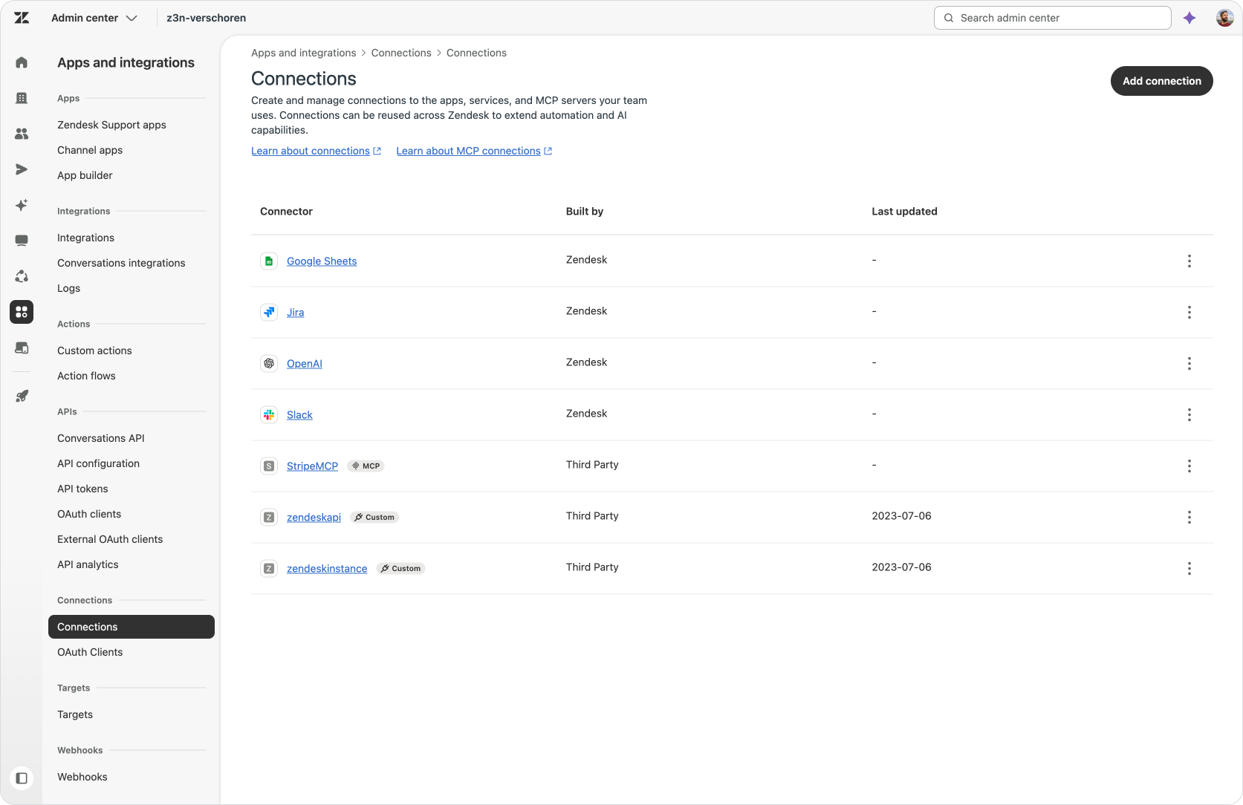Open the StripeMCP connector link
The width and height of the screenshot is (1243, 805).
coord(312,466)
